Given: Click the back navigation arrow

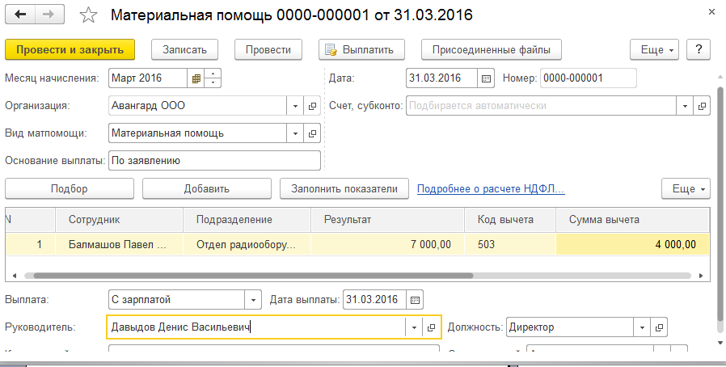Looking at the screenshot, I should click(x=20, y=15).
